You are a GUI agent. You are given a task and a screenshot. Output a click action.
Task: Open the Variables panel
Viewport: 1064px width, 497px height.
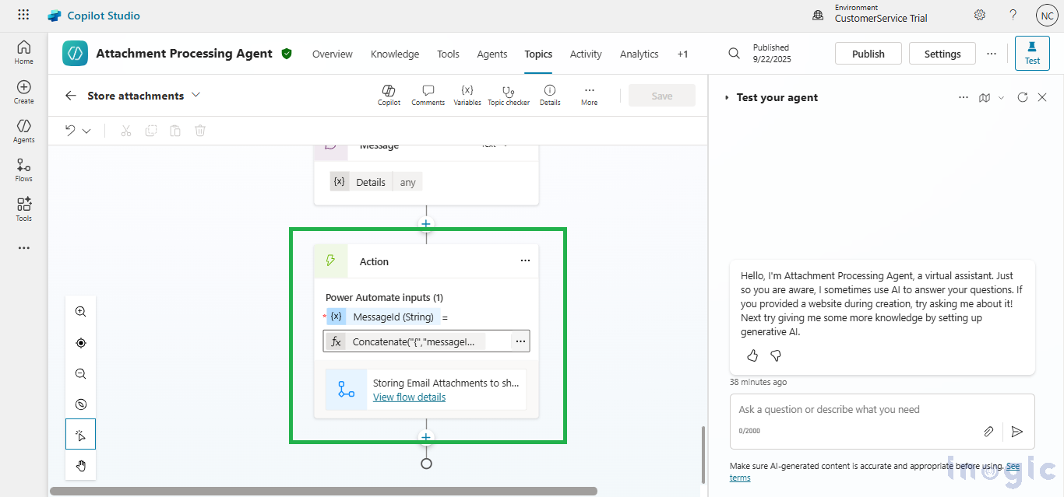click(x=467, y=95)
